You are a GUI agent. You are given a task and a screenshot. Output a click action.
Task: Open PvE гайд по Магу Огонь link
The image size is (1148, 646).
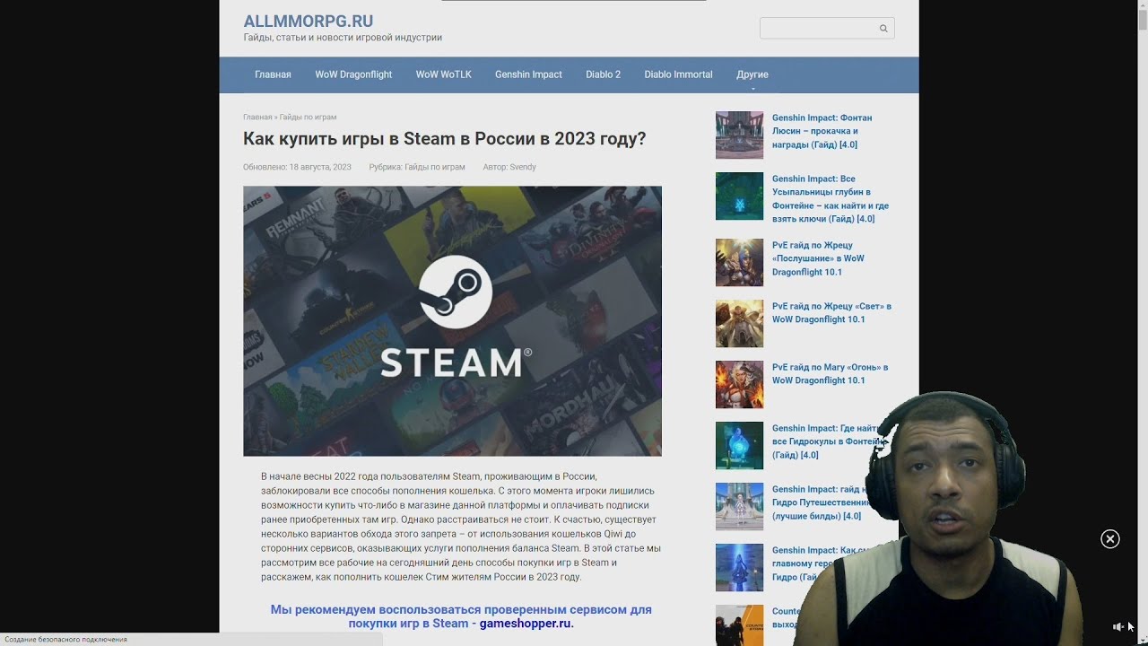click(x=830, y=374)
